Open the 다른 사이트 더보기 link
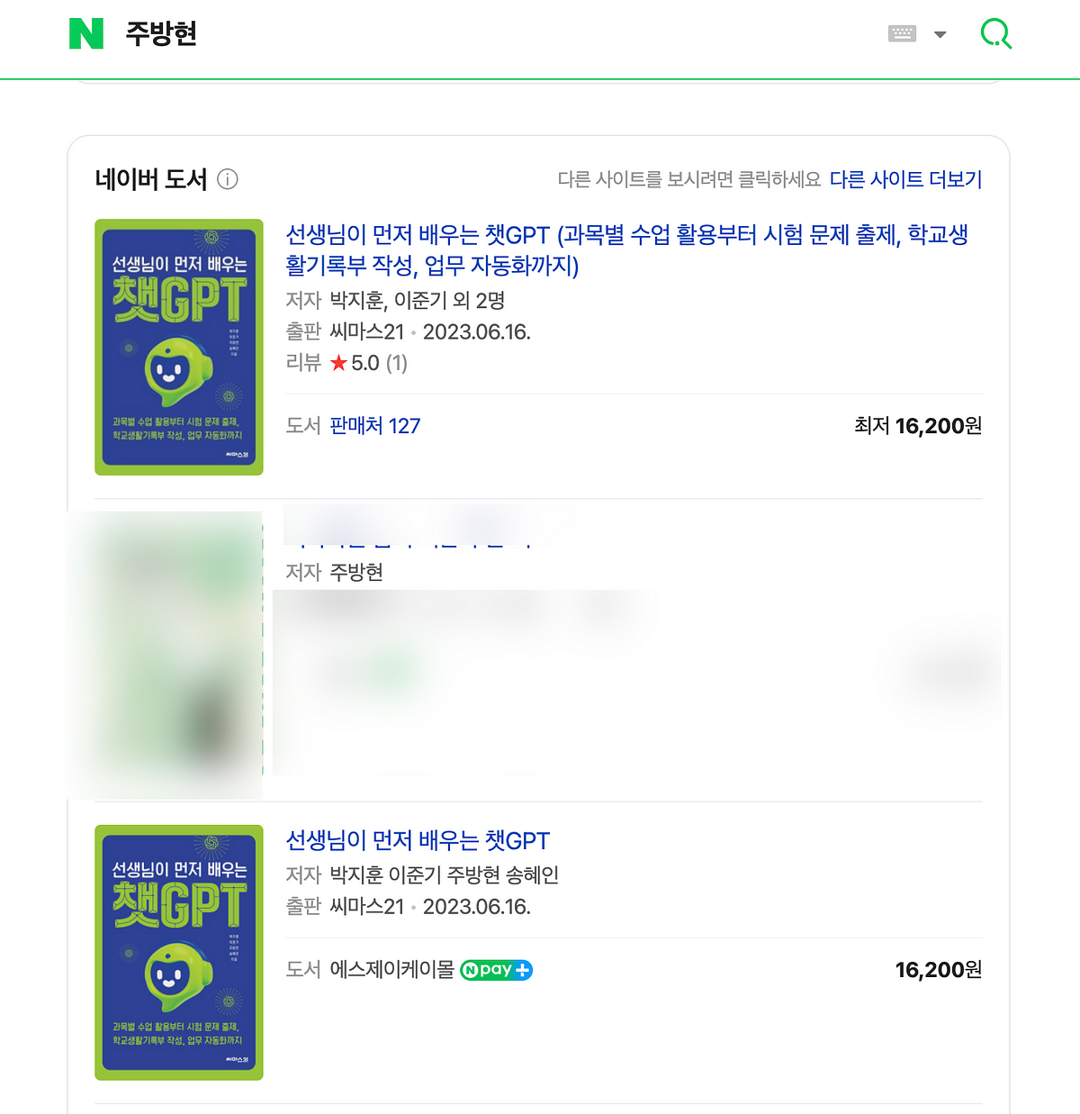Image resolution: width=1080 pixels, height=1114 pixels. [x=905, y=179]
